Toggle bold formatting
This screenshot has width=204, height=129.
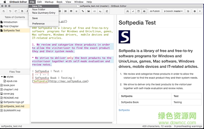(x=22, y=11)
